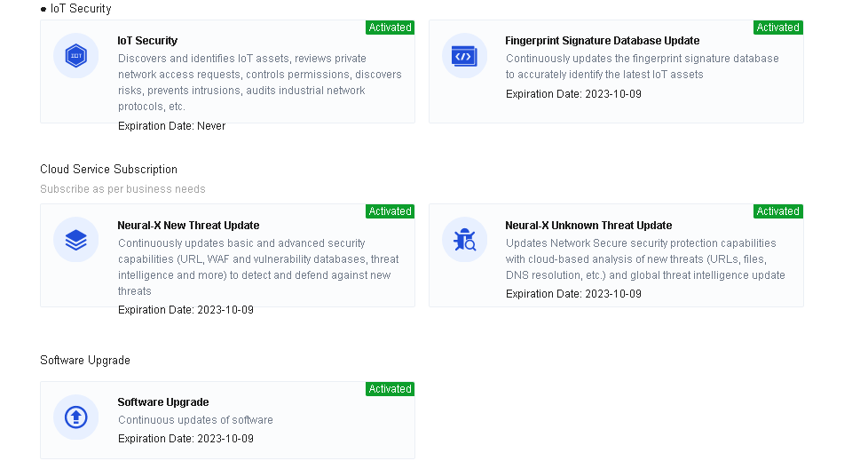Screen dimensions: 852x461
Task: Click the IoT Security hexagon icon
Action: click(x=75, y=56)
